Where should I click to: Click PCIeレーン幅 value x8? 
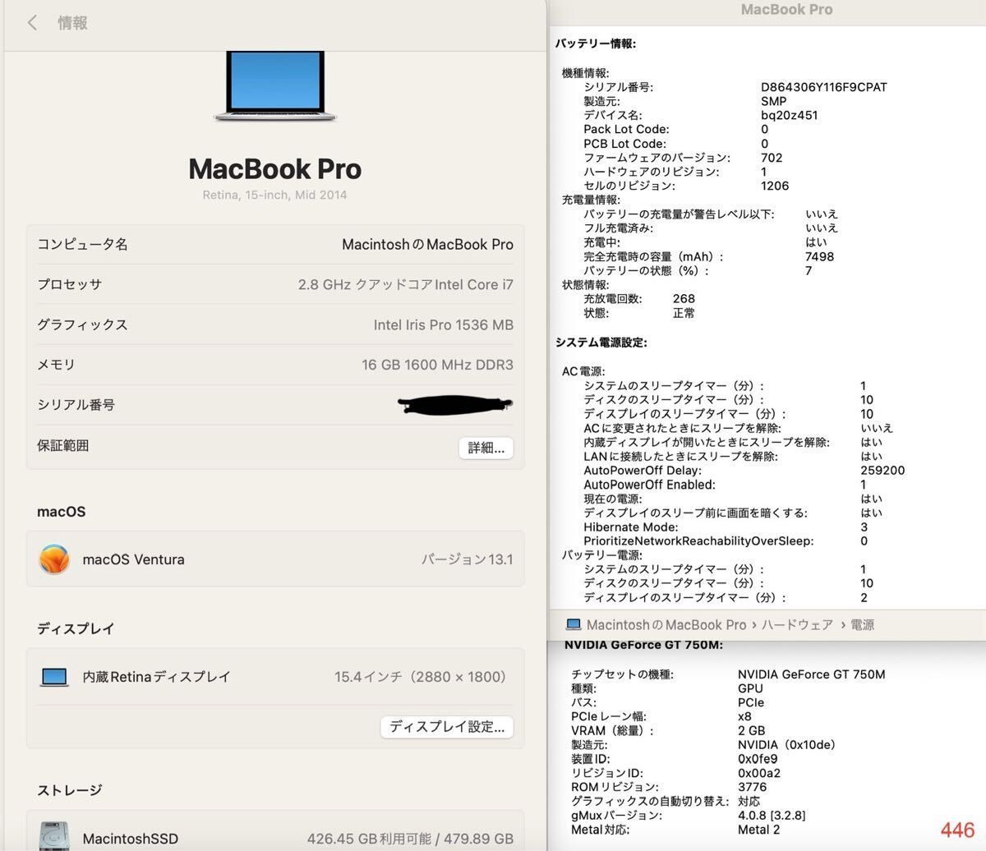tap(744, 716)
